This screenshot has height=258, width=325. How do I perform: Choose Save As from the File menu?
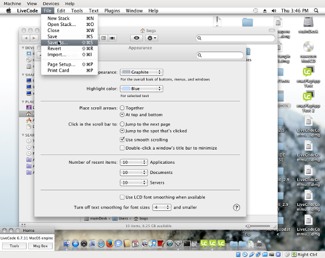(x=57, y=42)
